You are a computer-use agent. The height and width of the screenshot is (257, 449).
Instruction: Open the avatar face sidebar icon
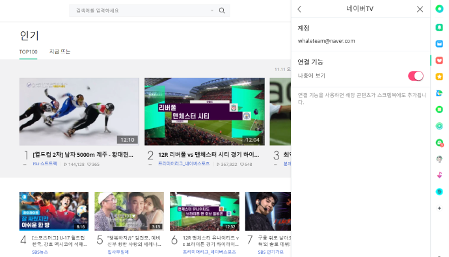click(x=439, y=159)
